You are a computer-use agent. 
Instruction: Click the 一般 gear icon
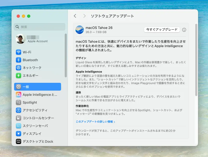point(19,87)
